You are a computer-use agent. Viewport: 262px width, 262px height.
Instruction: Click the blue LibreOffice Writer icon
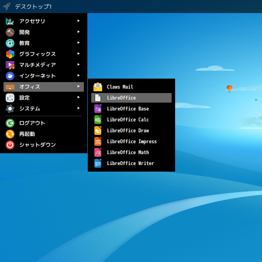pos(98,163)
